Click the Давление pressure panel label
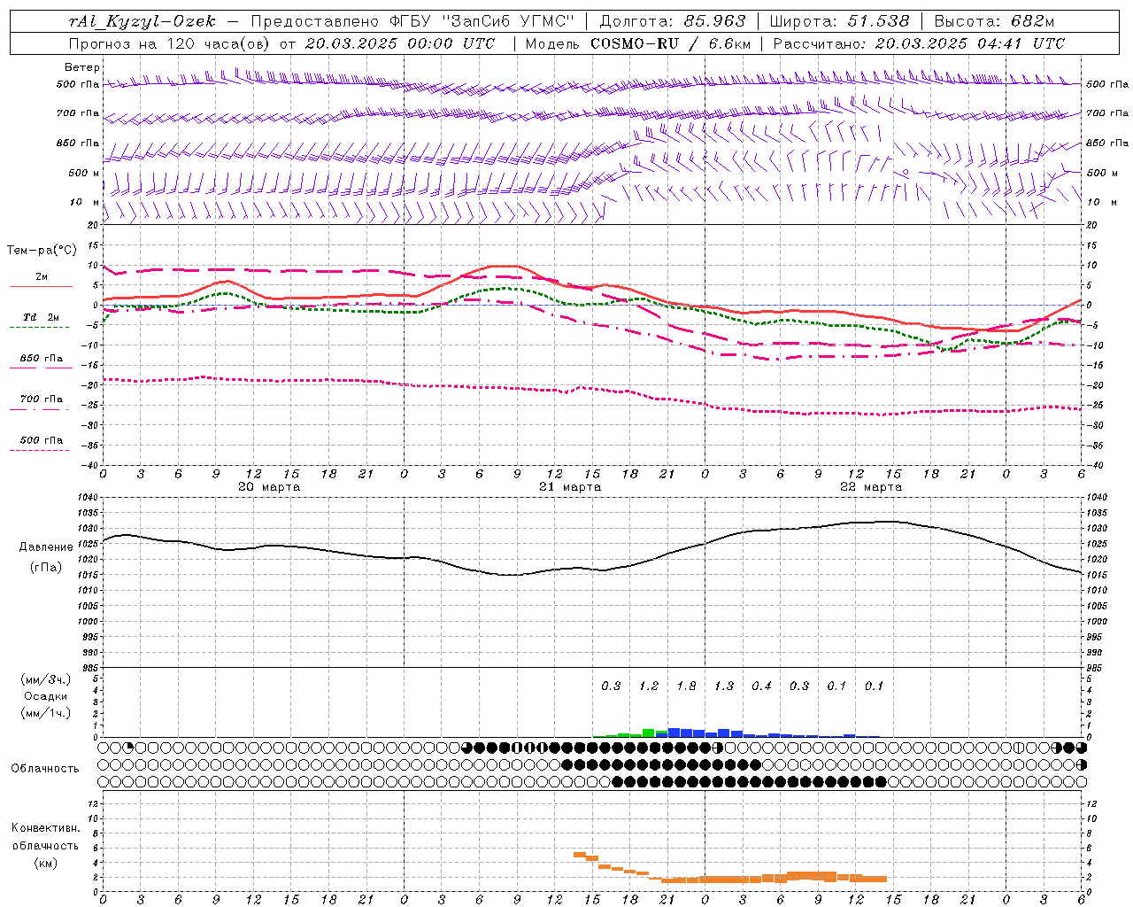Screen dimensions: 1133x907 tap(46, 547)
